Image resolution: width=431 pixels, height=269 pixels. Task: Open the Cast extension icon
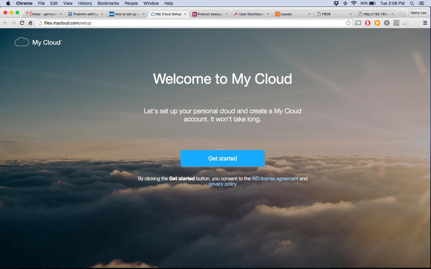[x=358, y=23]
